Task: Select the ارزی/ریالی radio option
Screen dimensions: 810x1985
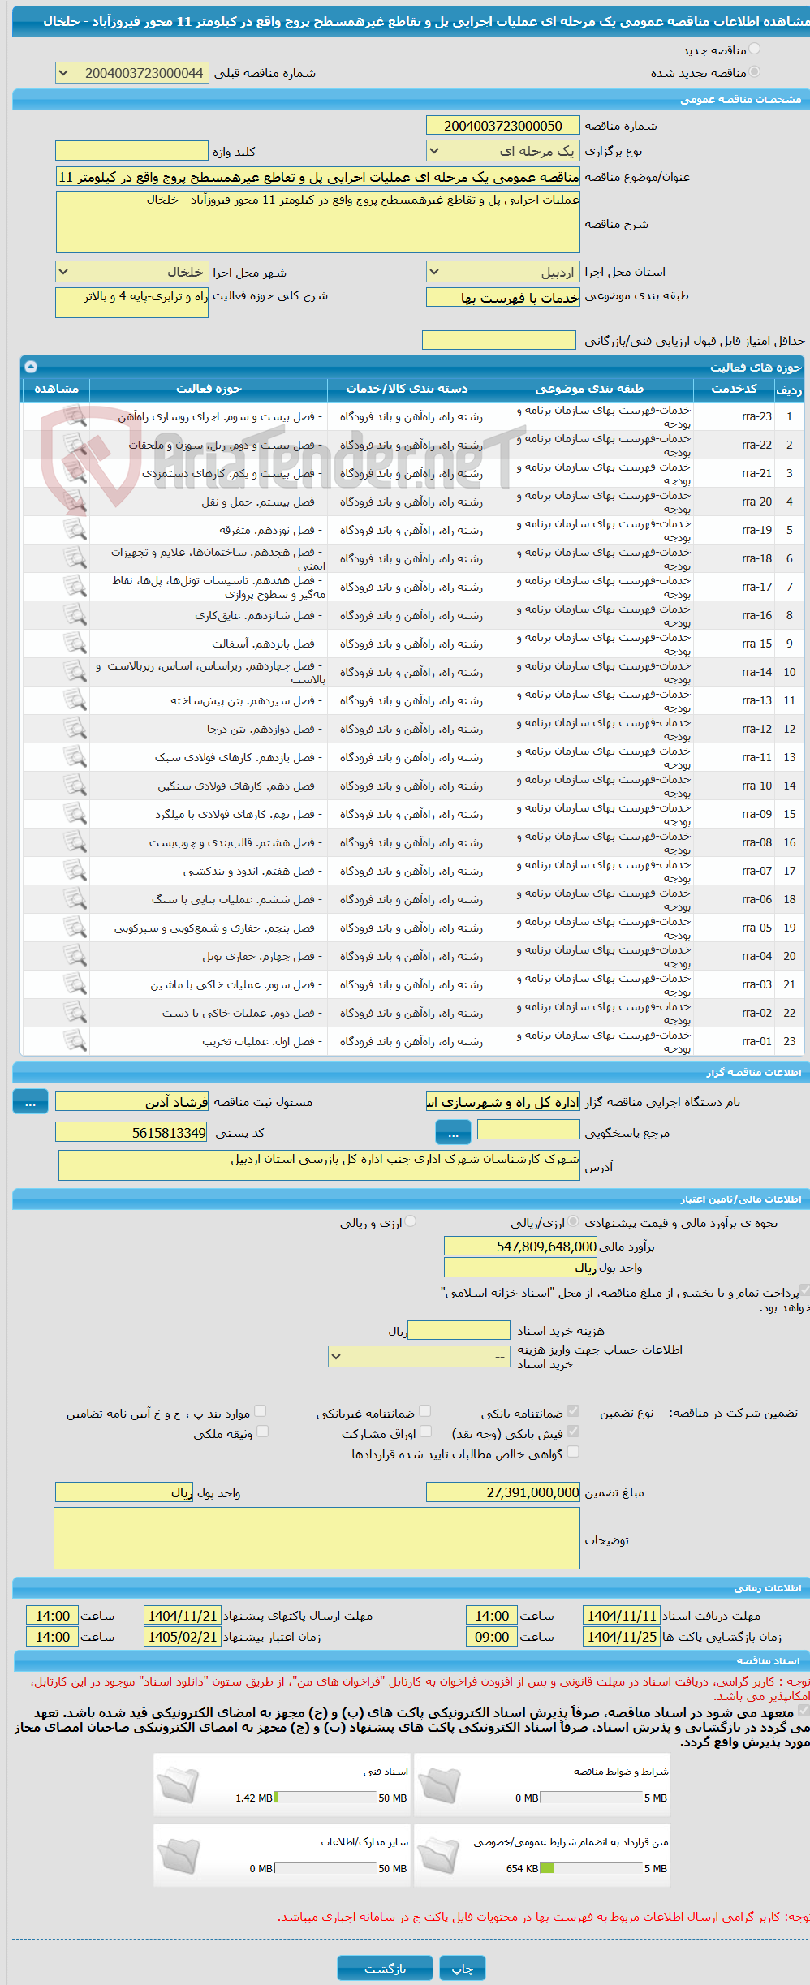Action: click(x=574, y=1221)
